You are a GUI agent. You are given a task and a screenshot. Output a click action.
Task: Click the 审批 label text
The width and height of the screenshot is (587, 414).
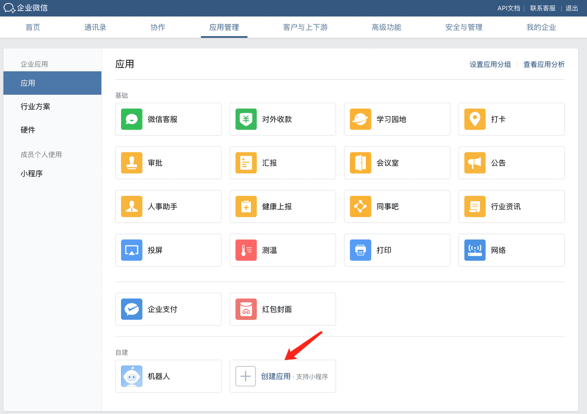pos(155,163)
